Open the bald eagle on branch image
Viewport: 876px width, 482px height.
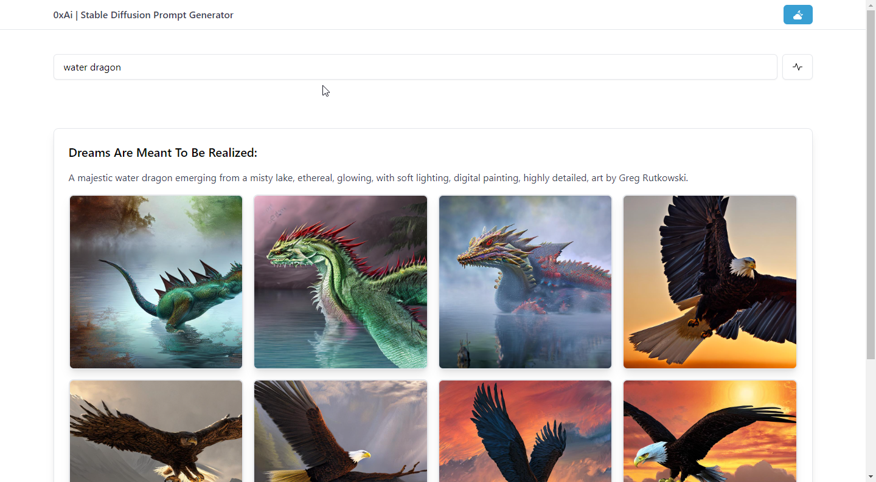[x=341, y=431]
